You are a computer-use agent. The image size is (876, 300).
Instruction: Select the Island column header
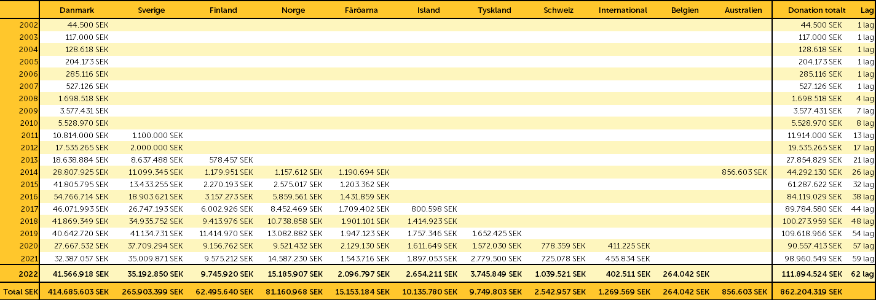coord(428,10)
